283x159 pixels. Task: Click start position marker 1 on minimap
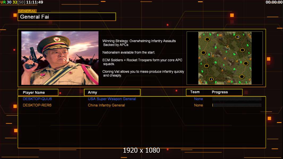[211, 79]
